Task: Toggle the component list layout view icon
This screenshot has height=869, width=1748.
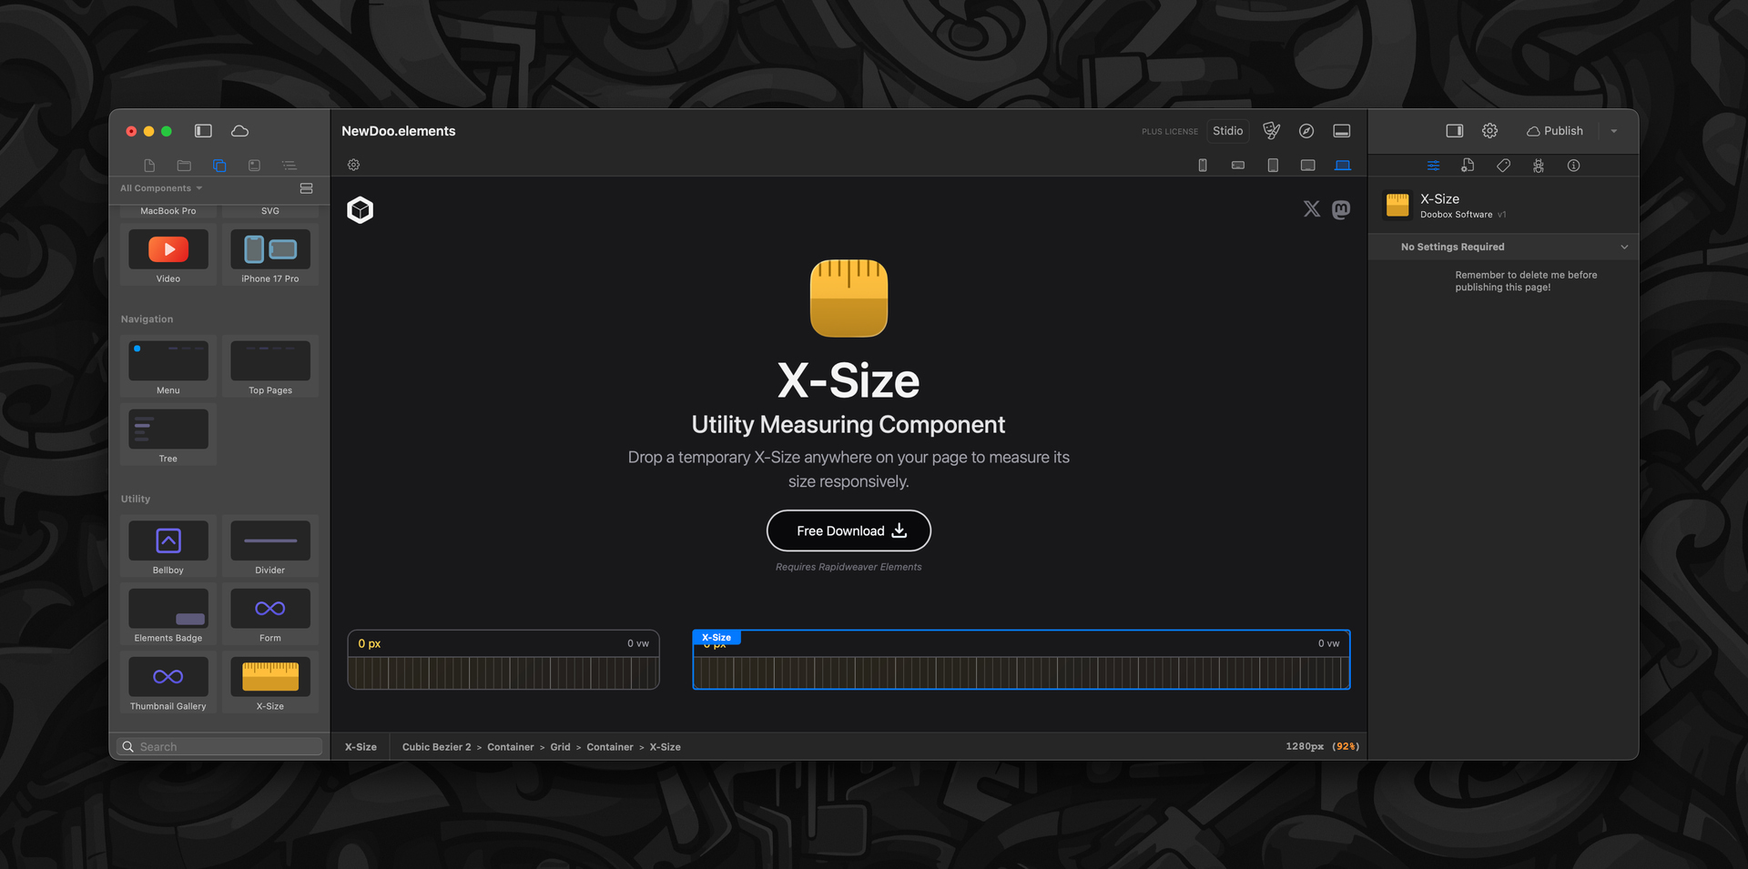Action: [306, 188]
